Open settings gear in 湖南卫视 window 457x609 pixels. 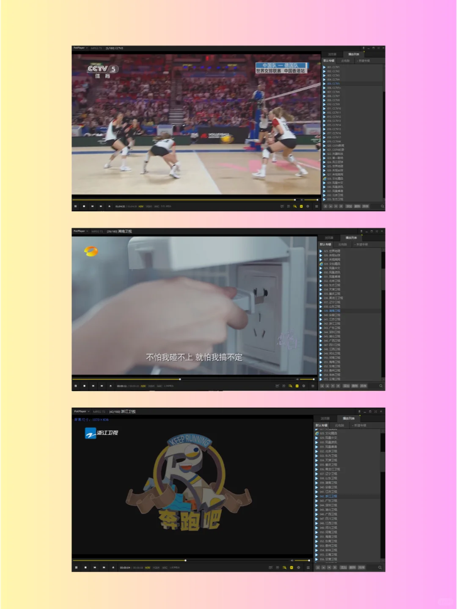pyautogui.click(x=303, y=386)
